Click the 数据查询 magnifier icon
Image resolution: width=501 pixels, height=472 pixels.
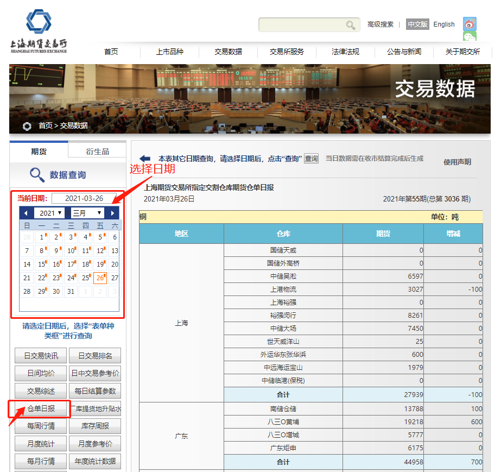[x=37, y=174]
